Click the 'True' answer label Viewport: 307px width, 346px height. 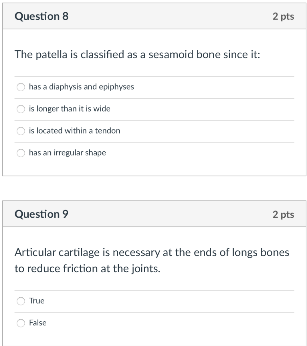pyautogui.click(x=37, y=301)
